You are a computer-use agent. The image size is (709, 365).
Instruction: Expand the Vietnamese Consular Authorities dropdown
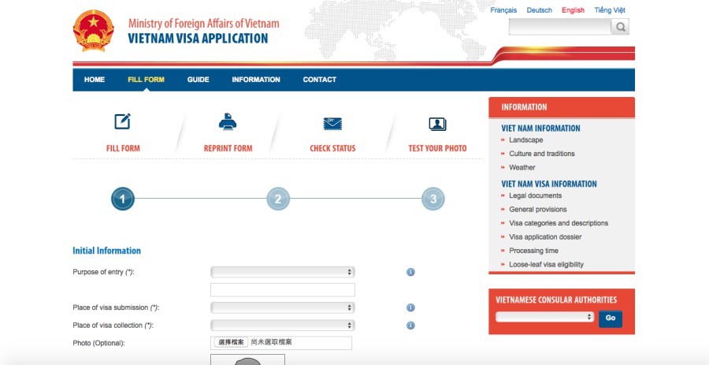point(544,317)
